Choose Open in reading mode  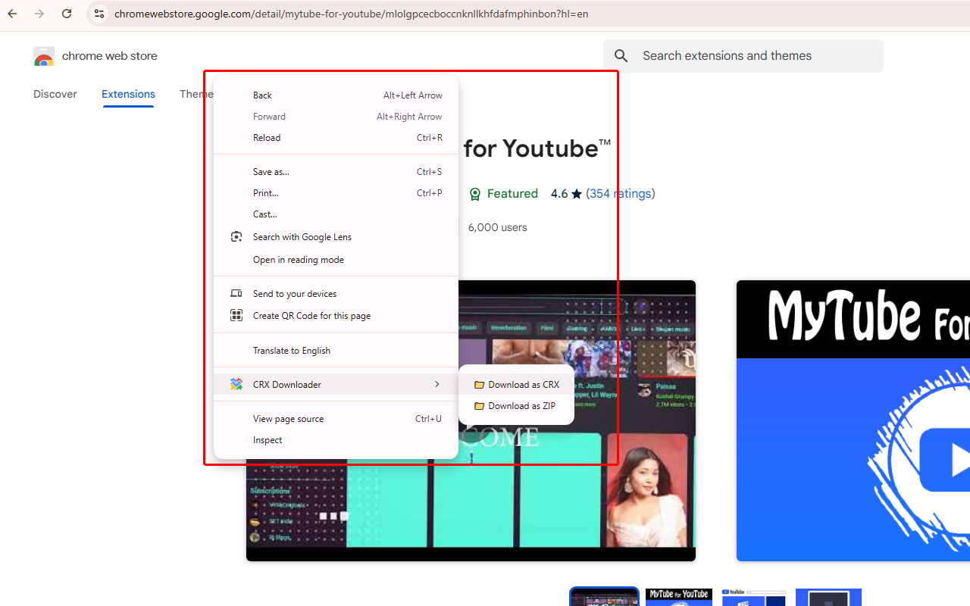click(336, 260)
